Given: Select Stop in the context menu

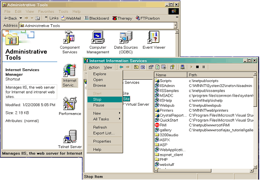Looking at the screenshot, I should pyautogui.click(x=105, y=99).
